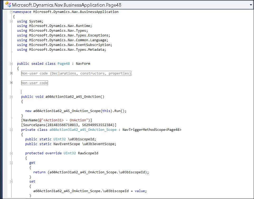The width and height of the screenshot is (254, 199).
Task: Place the cursor on the blank line above OnAction
Action: click(x=21, y=92)
